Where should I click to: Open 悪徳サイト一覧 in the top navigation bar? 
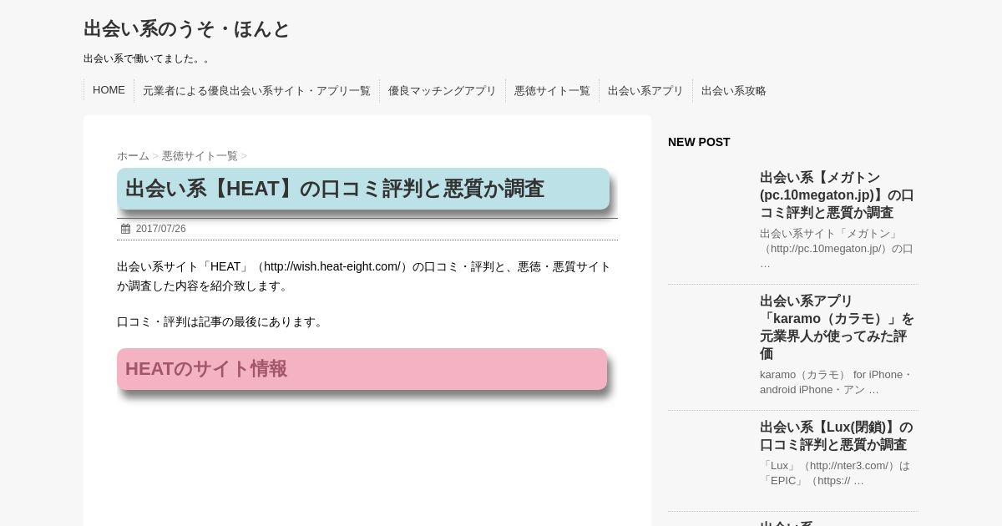(552, 91)
